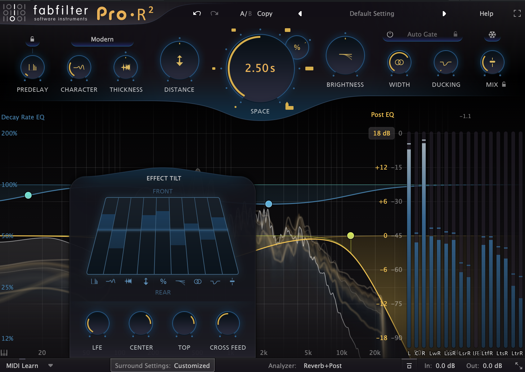Enter full screen mode
The height and width of the screenshot is (372, 525).
[x=517, y=13]
